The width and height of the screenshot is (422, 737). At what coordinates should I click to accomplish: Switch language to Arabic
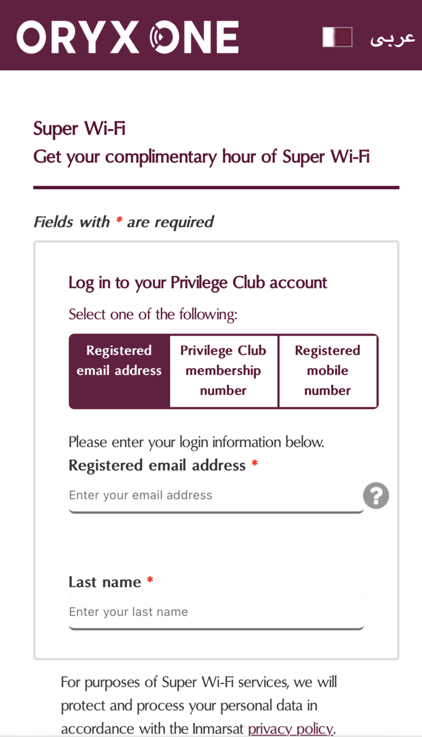pos(392,37)
